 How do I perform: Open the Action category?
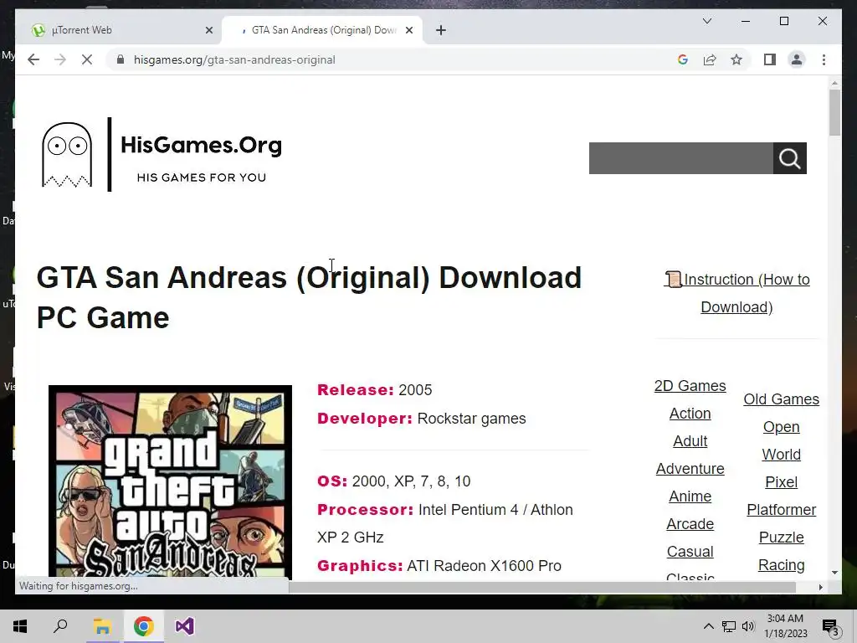point(690,414)
